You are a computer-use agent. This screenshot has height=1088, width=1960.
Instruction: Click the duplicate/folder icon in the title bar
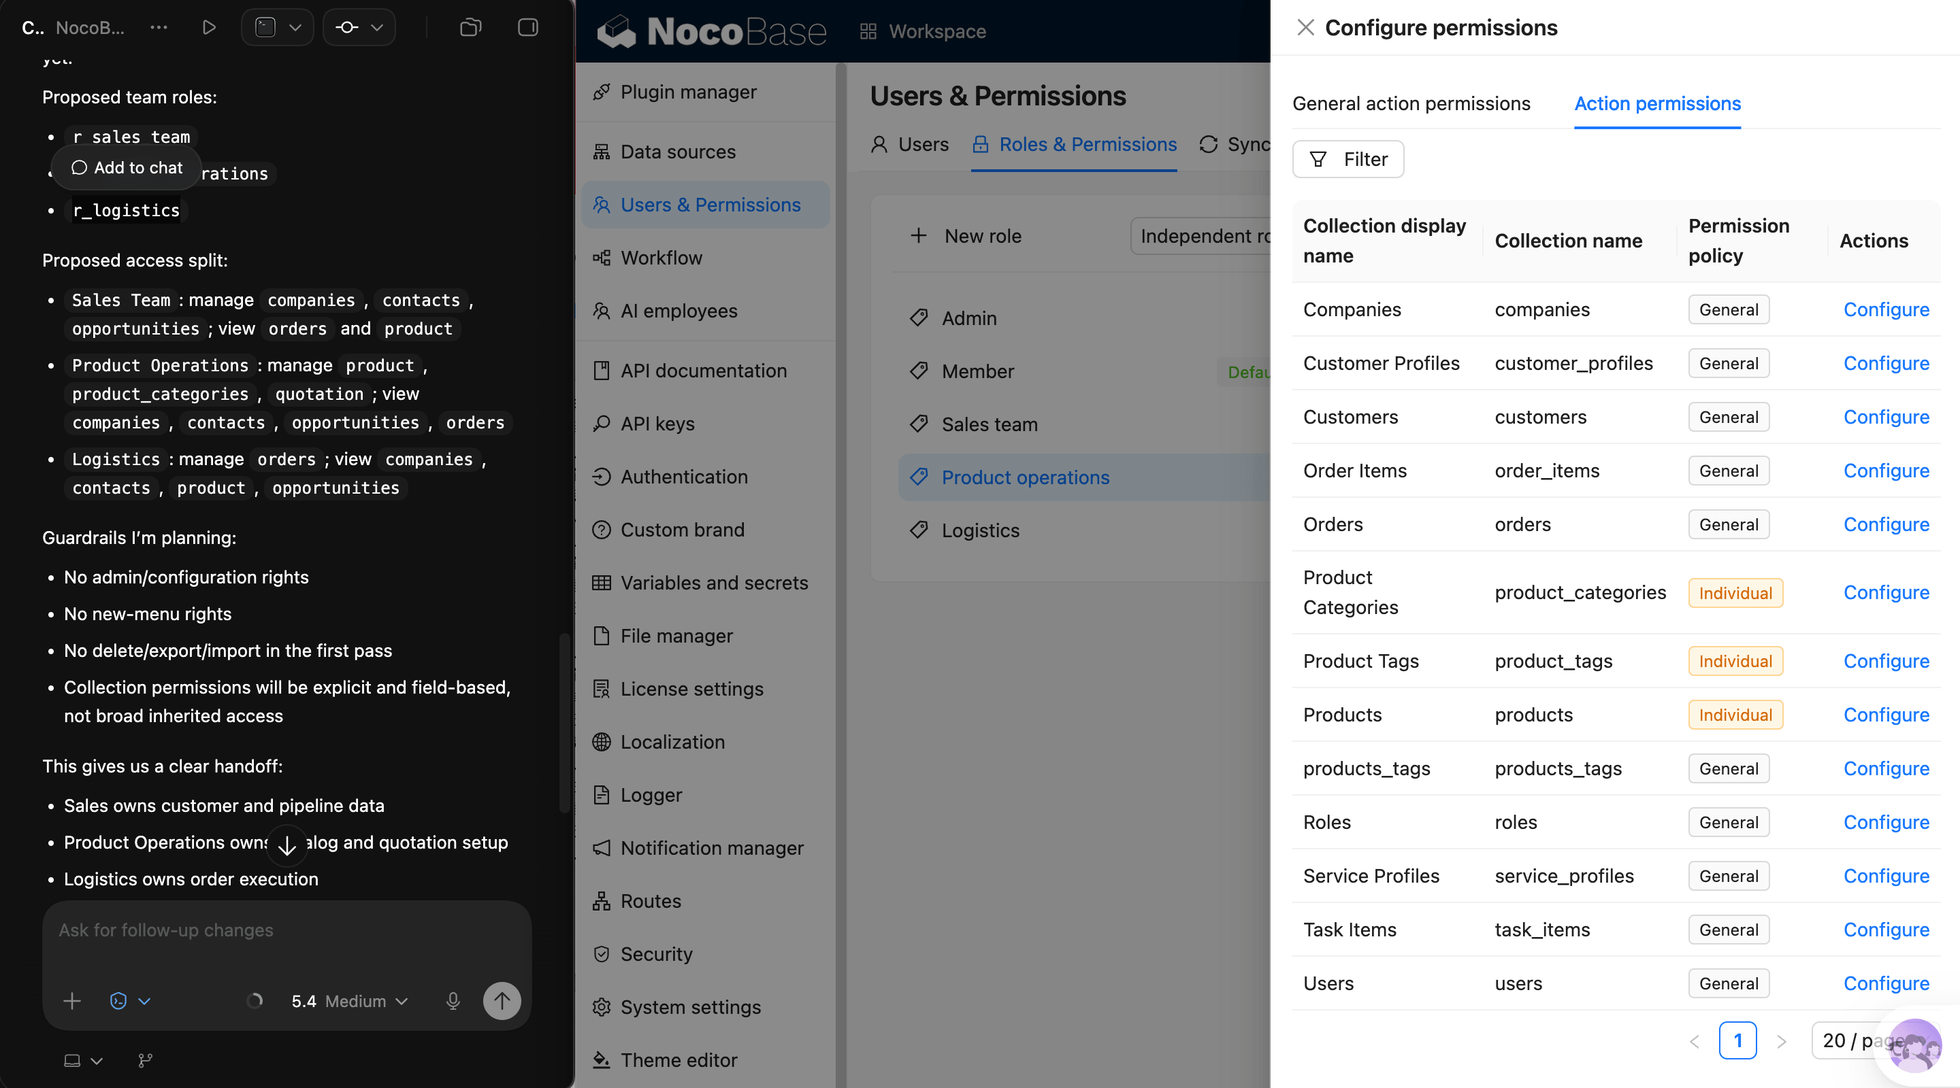tap(470, 27)
